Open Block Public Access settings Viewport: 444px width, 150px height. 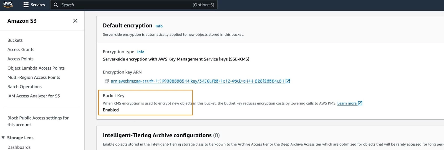pos(38,121)
